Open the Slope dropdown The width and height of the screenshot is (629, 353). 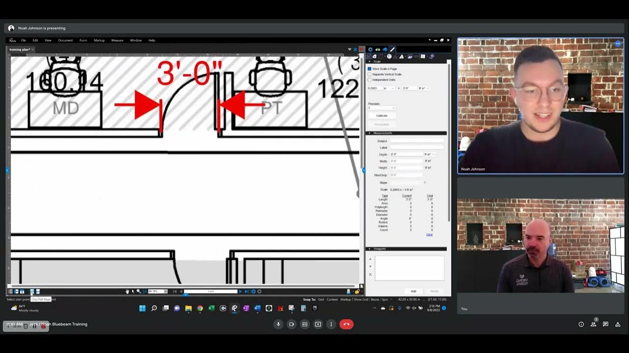tap(406, 182)
